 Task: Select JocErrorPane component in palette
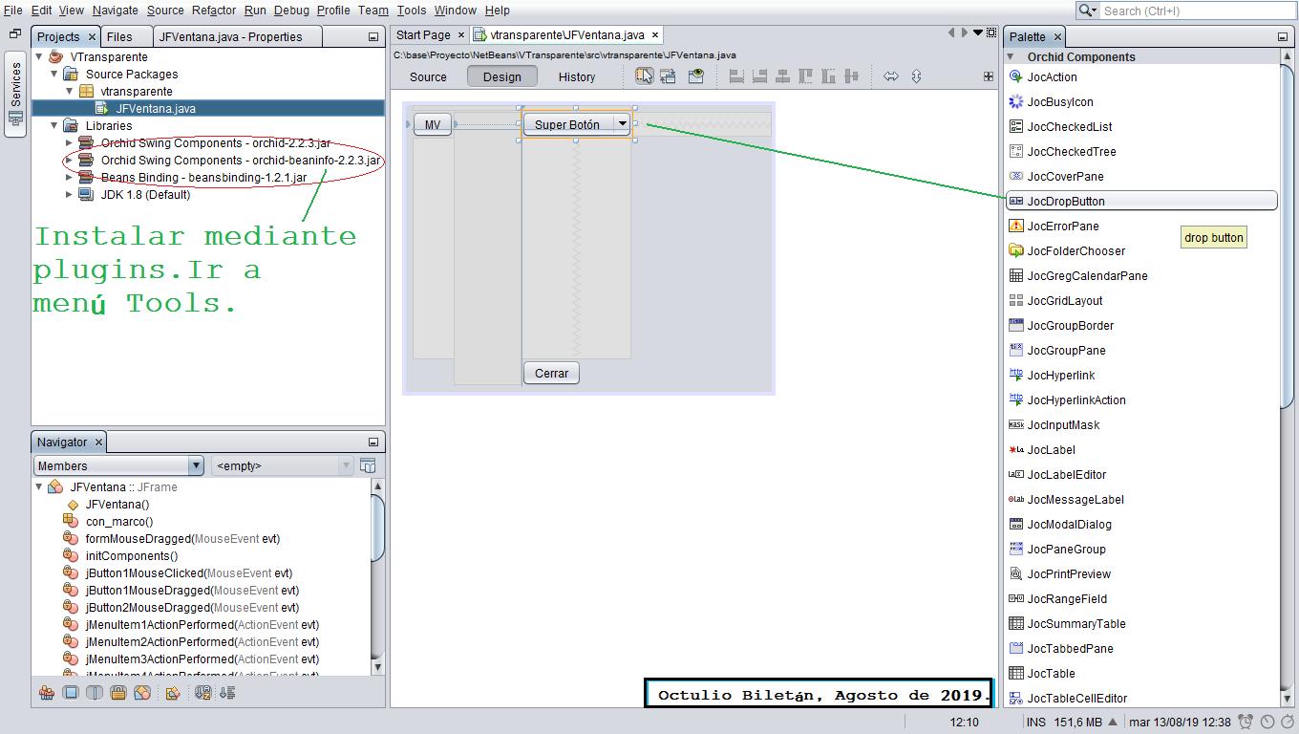1141,227
